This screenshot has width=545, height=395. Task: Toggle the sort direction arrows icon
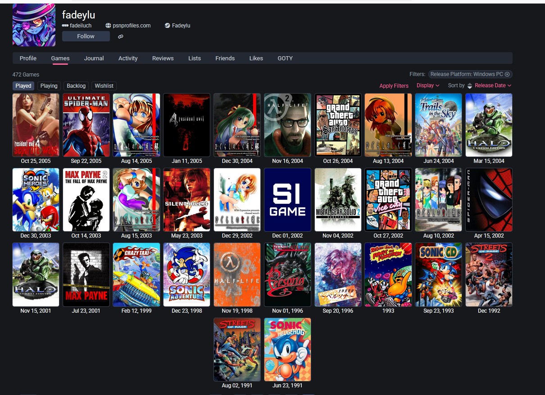tap(470, 85)
